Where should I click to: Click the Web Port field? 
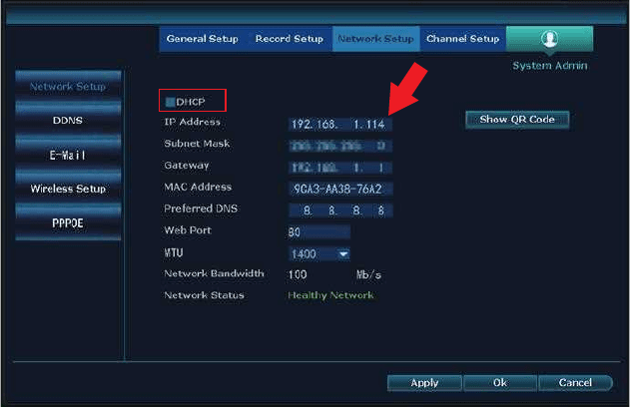pos(318,232)
